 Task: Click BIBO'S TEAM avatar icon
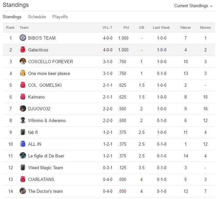pyautogui.click(x=23, y=38)
